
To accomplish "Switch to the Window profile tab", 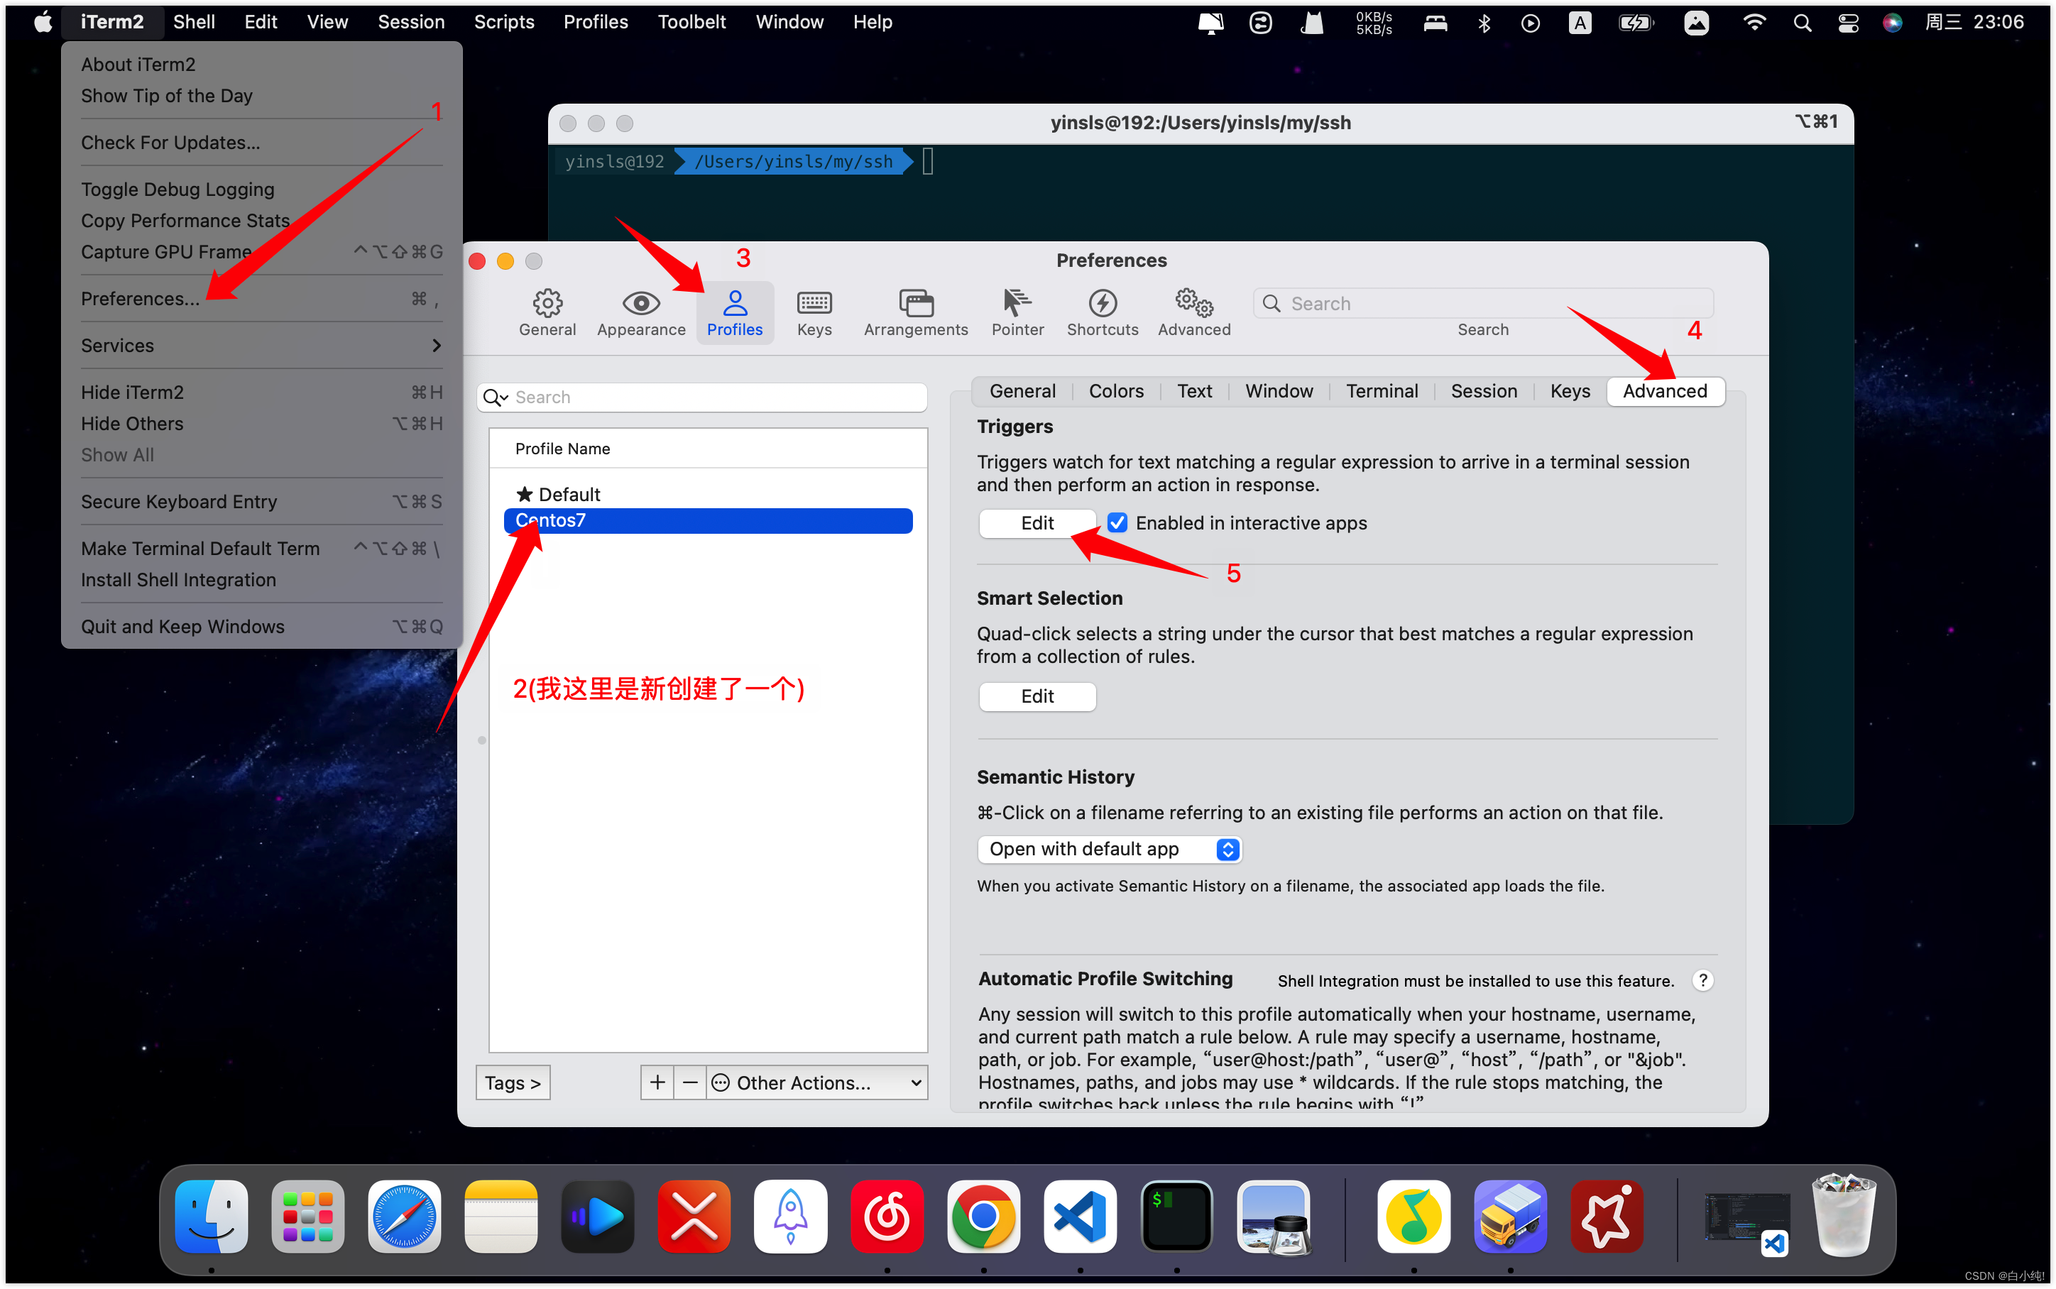I will tap(1279, 390).
